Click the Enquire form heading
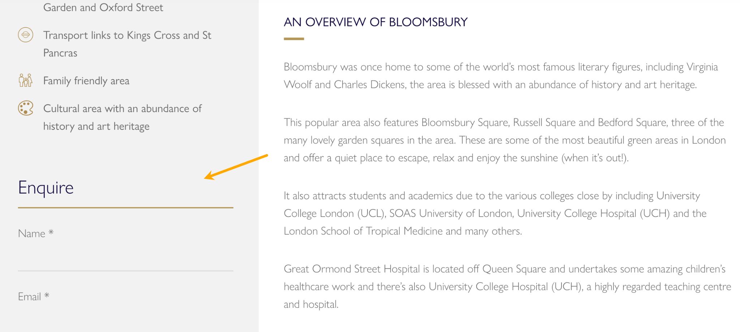 coord(46,188)
